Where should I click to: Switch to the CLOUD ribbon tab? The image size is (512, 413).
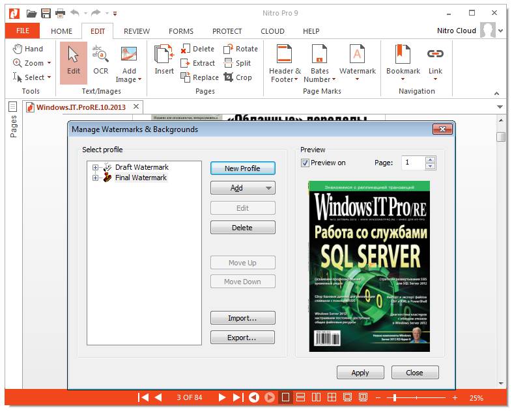[272, 31]
